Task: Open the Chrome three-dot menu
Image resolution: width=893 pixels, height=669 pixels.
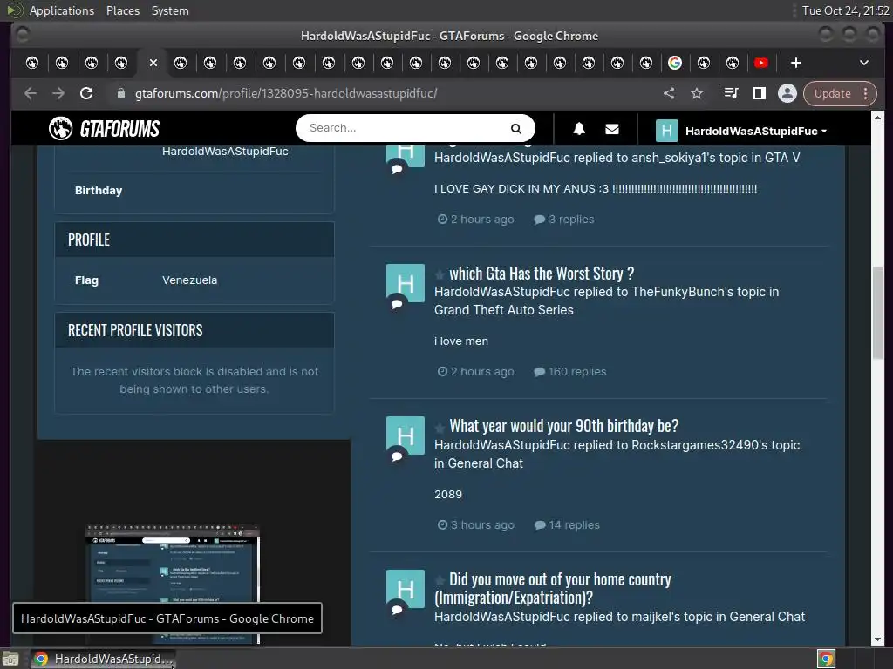Action: [x=866, y=93]
